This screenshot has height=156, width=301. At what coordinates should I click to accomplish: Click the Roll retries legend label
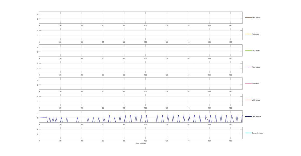coord(256,84)
